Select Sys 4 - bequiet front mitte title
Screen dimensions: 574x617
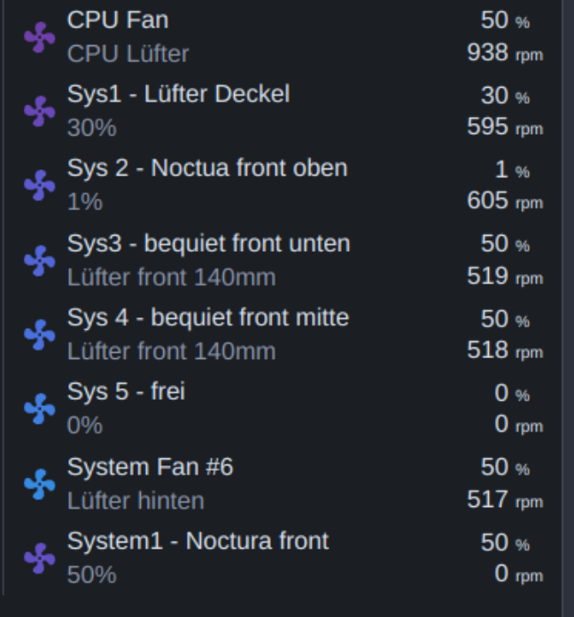click(208, 317)
